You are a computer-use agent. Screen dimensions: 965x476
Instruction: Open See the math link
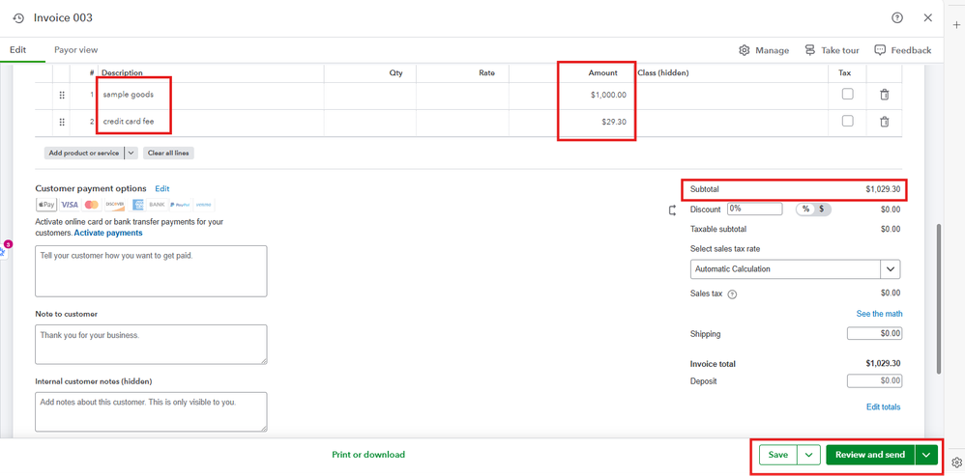(x=880, y=314)
